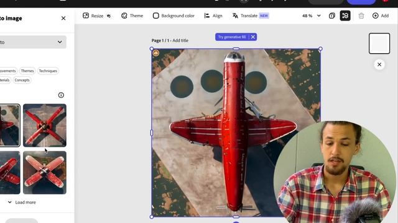Select the Concepts style tag

[22, 80]
